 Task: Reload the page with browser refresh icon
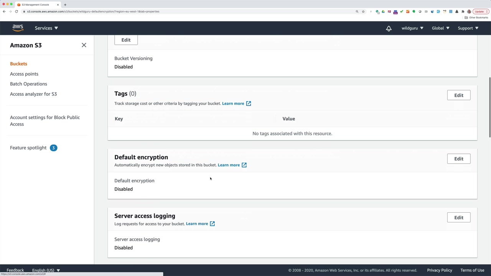point(16,11)
